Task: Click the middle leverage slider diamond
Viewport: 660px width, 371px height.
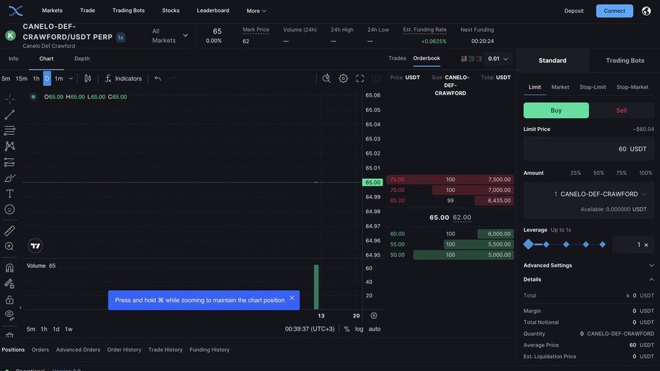Action: 566,244
